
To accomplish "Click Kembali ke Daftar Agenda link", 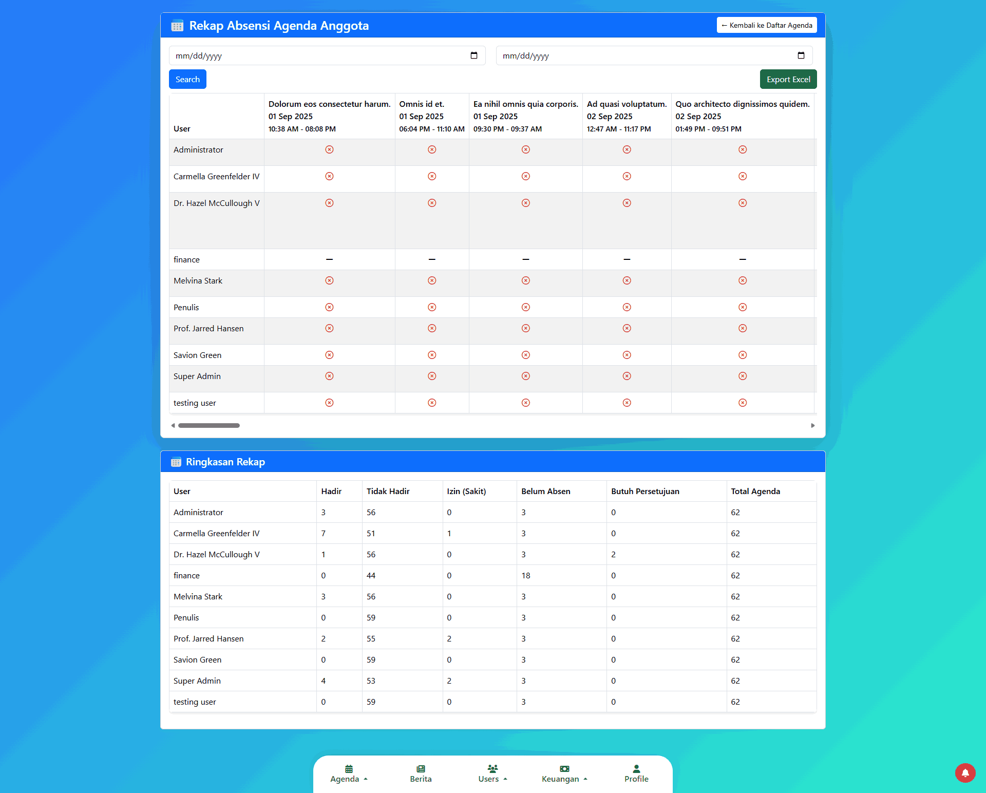I will 766,25.
